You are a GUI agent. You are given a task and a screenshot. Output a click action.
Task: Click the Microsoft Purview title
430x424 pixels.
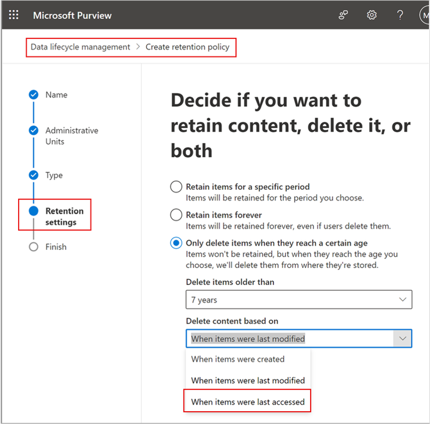coord(72,15)
